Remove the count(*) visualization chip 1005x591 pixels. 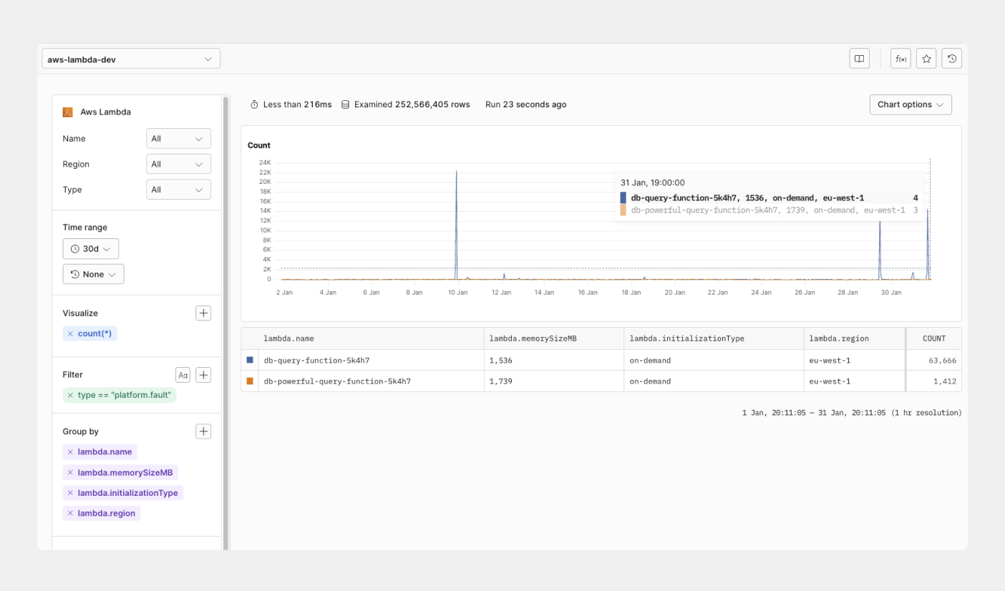point(69,333)
